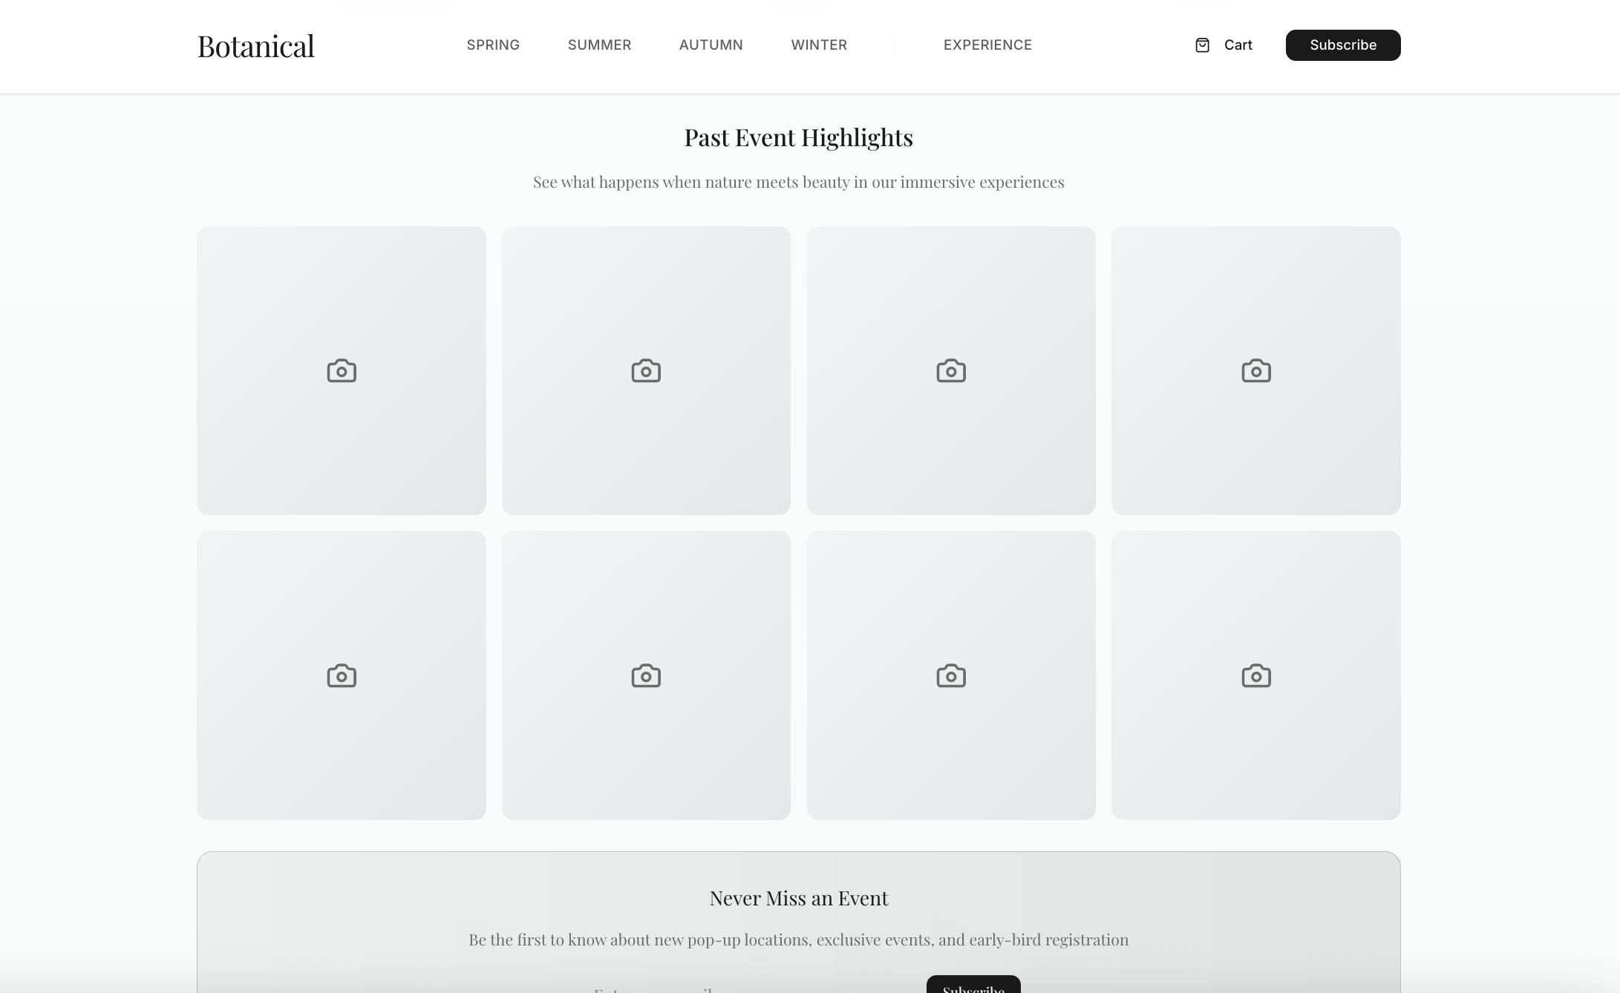Click the Past Event Highlights heading
Viewport: 1620px width, 993px height.
coord(798,137)
